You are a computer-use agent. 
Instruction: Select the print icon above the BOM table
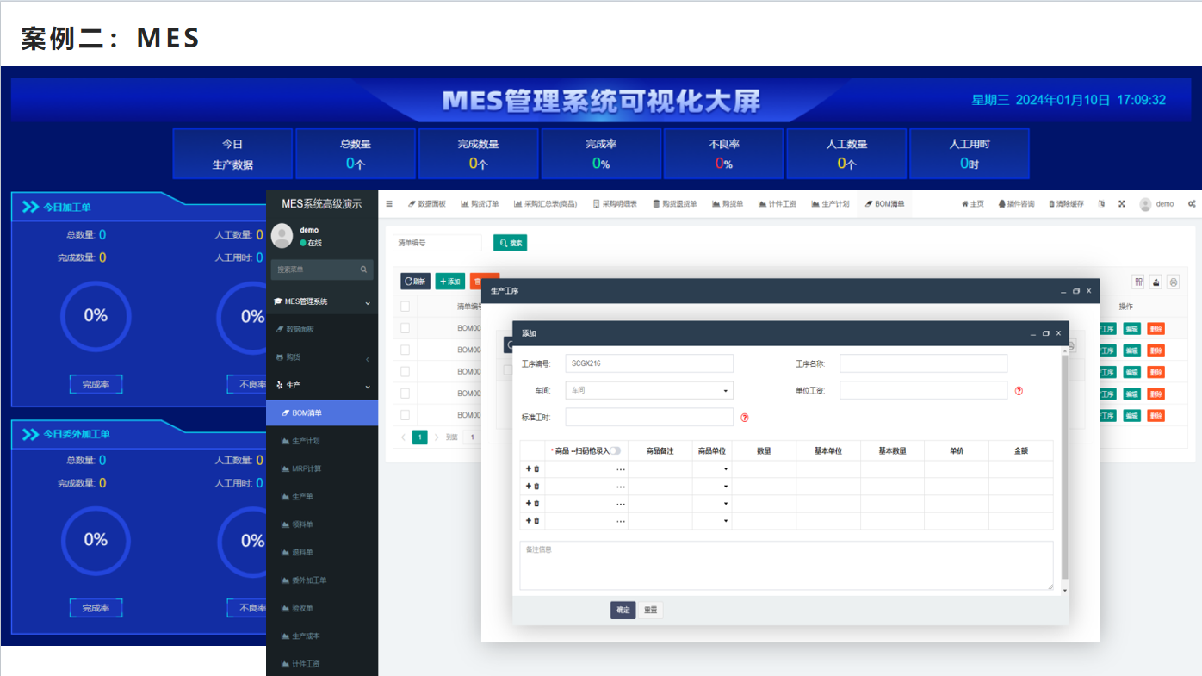1173,282
